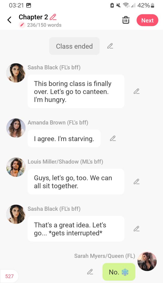This screenshot has width=163, height=283.
Task: Edit Sarah's 'No.' message
Action: [90, 272]
